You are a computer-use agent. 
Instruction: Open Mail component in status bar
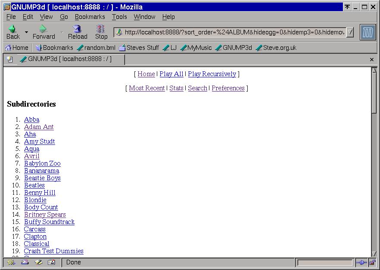pyautogui.click(x=25, y=262)
